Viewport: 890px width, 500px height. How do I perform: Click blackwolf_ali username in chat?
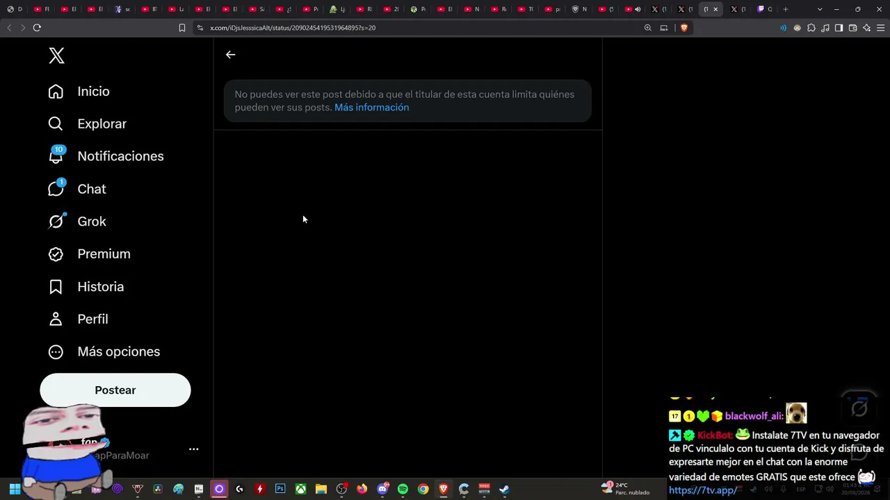[x=754, y=416]
